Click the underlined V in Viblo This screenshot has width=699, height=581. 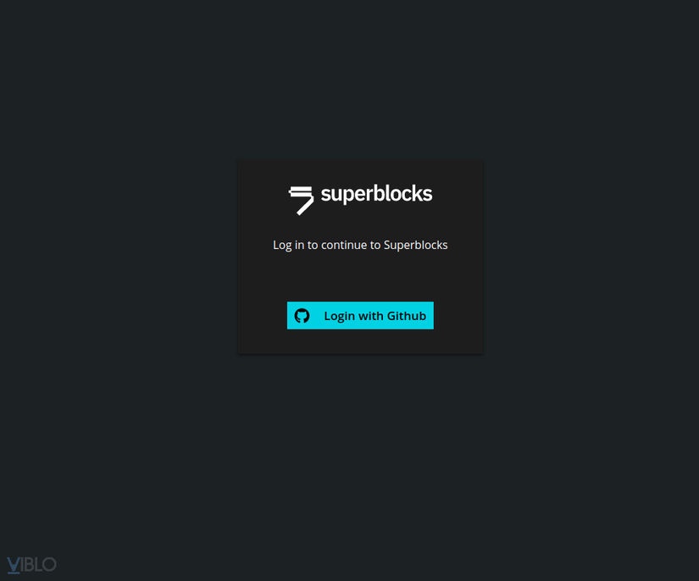[x=14, y=566]
